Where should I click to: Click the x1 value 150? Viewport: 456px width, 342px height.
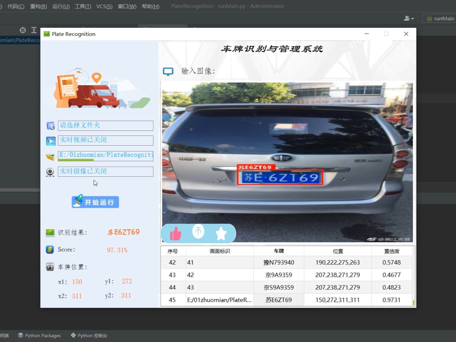click(77, 282)
